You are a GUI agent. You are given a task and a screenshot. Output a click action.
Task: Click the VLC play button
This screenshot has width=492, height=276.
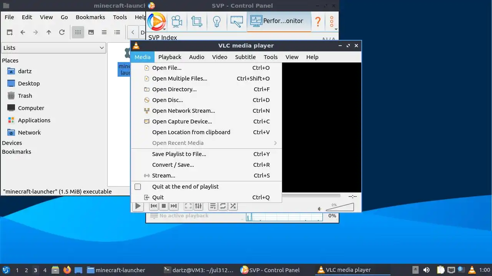(138, 206)
